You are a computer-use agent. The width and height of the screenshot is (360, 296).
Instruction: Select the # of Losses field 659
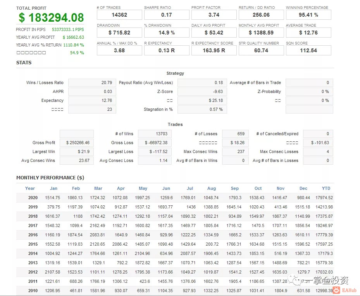pyautogui.click(x=235, y=134)
